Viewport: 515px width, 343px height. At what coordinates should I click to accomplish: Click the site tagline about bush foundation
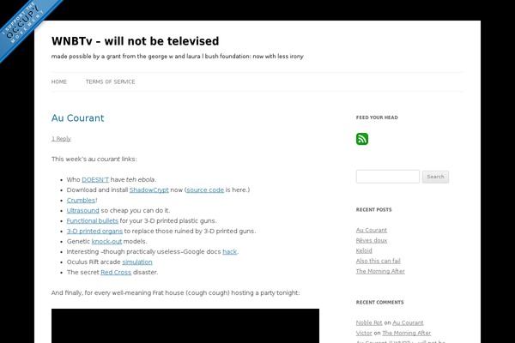coord(178,56)
